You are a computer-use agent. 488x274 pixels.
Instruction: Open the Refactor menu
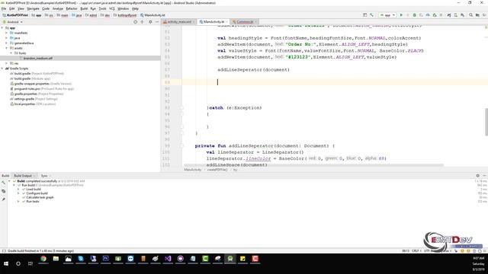click(x=71, y=8)
